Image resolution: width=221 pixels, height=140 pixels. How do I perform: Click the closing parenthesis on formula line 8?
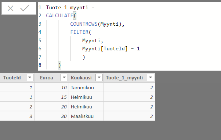click(59, 65)
